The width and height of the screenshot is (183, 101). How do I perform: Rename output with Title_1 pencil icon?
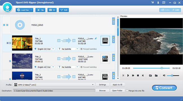pyautogui.click(x=96, y=38)
